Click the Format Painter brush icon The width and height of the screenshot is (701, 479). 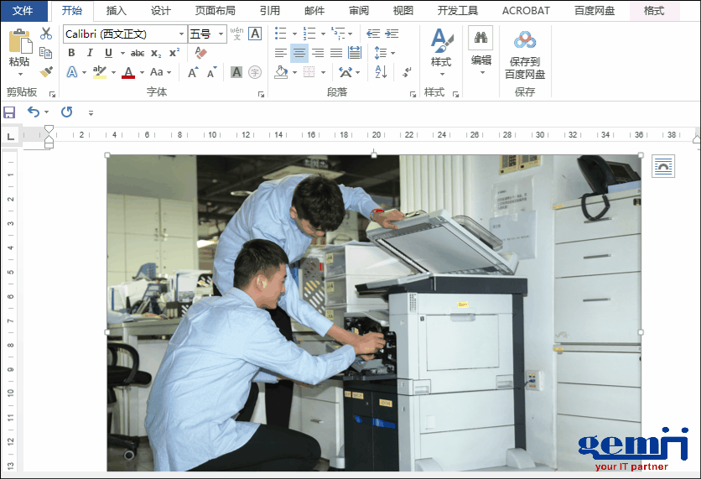[x=45, y=72]
